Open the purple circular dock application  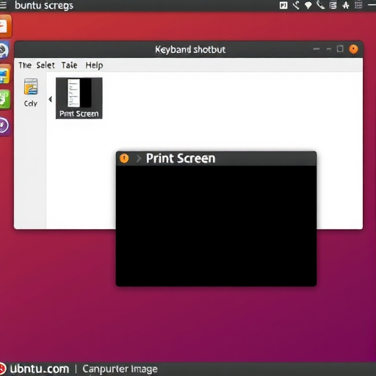4,126
